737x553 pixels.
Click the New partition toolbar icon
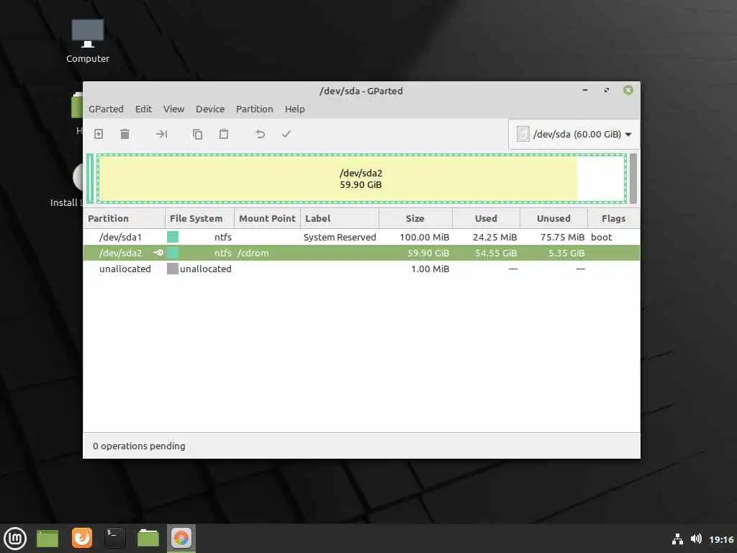(99, 134)
